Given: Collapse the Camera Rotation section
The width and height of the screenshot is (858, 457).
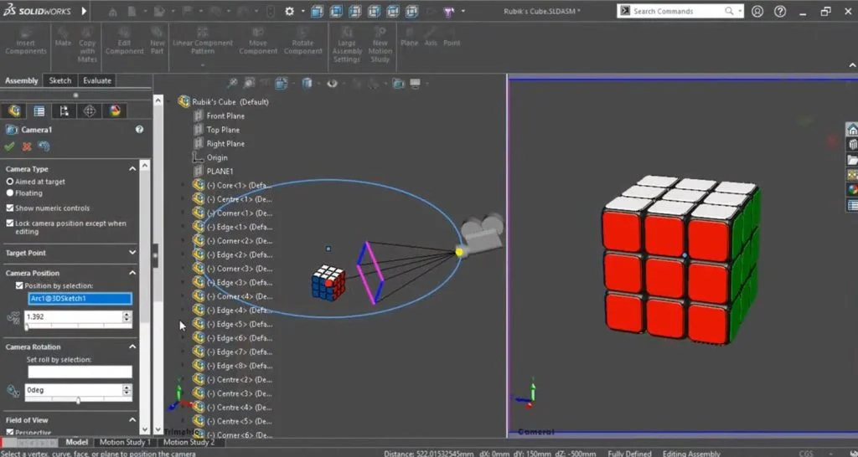Looking at the screenshot, I should [x=132, y=347].
